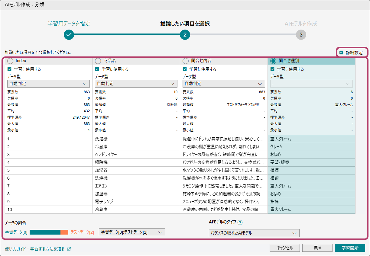Click the 最頻値 value 炊飯器
The height and width of the screenshot is (256, 370).
(x=172, y=105)
